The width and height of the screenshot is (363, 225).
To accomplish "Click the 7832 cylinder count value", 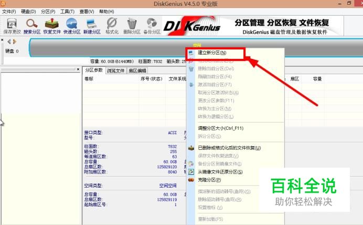I will click(x=173, y=147).
